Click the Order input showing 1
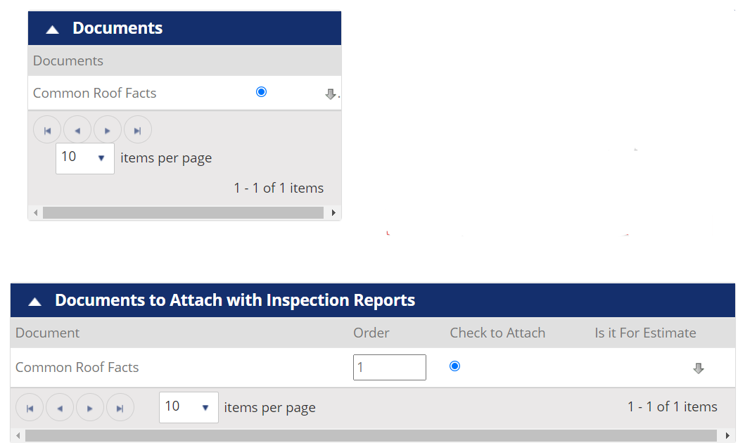 [x=389, y=366]
